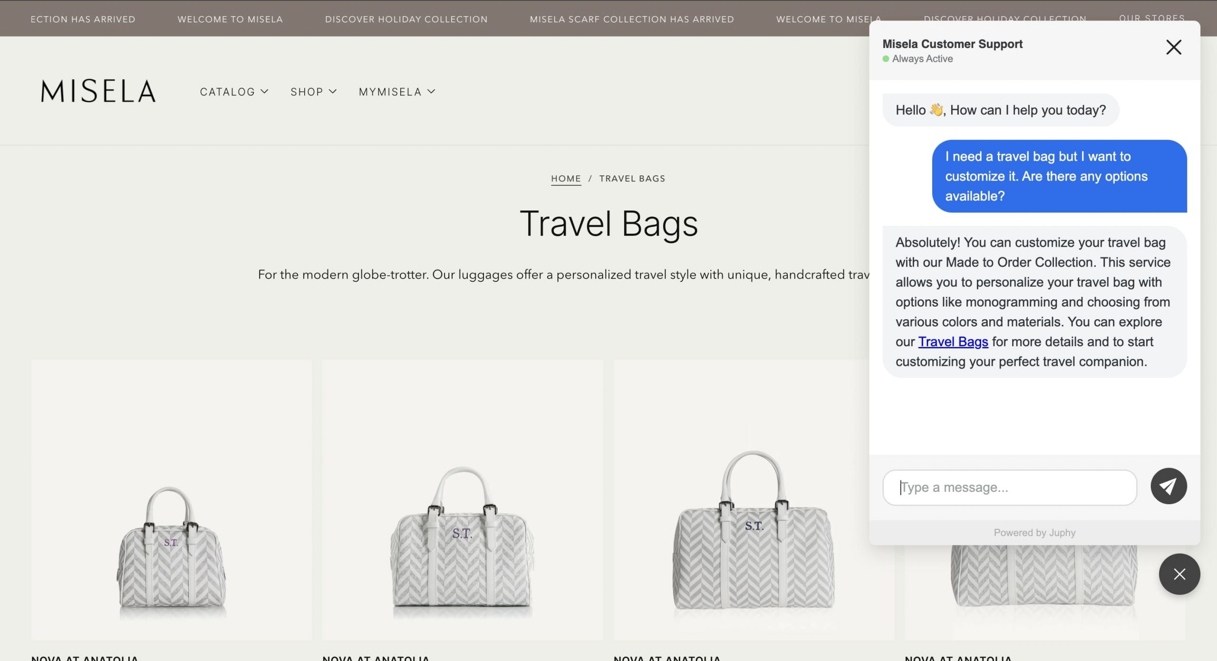The height and width of the screenshot is (661, 1217).
Task: Click OUR STORES in the top banner
Action: (x=1151, y=18)
